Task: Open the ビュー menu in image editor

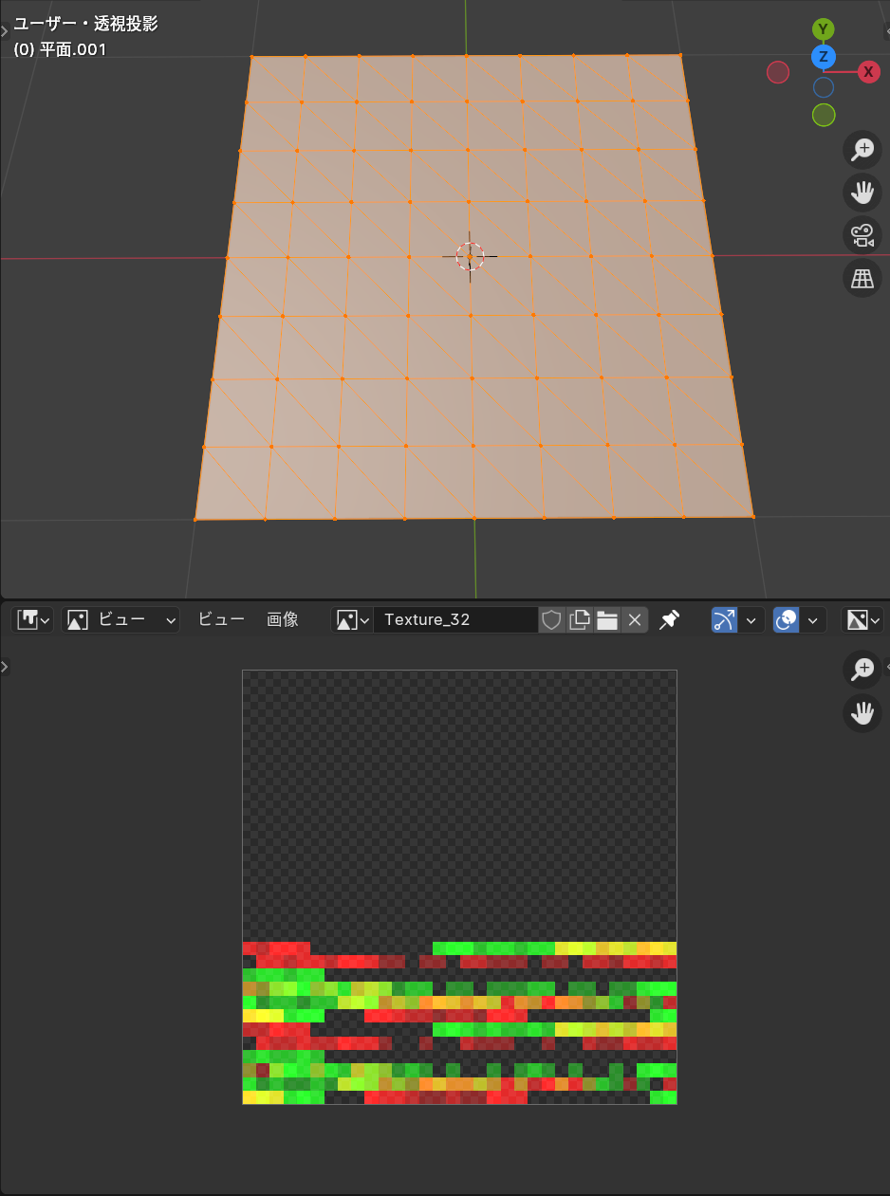Action: (x=221, y=619)
